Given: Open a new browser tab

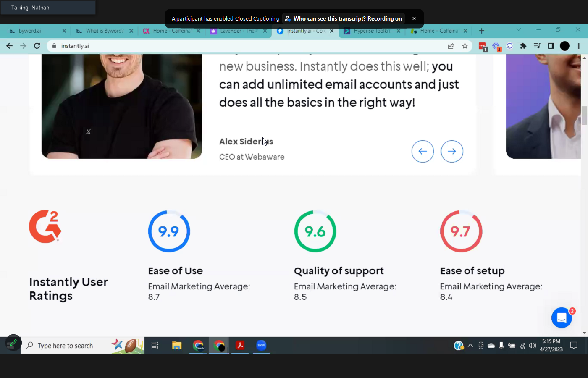Looking at the screenshot, I should pyautogui.click(x=482, y=31).
